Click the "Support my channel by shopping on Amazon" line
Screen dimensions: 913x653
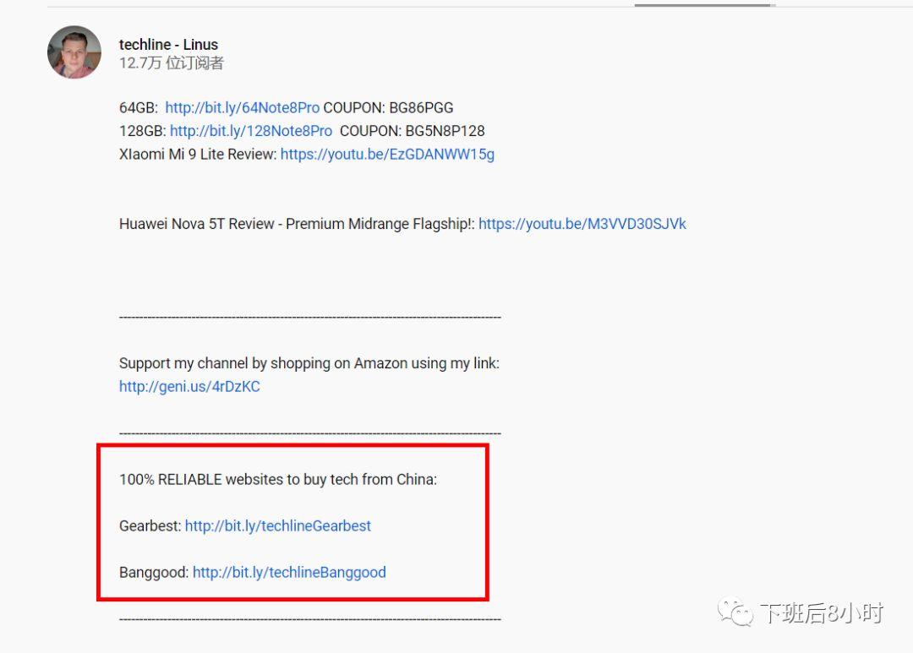pyautogui.click(x=309, y=363)
